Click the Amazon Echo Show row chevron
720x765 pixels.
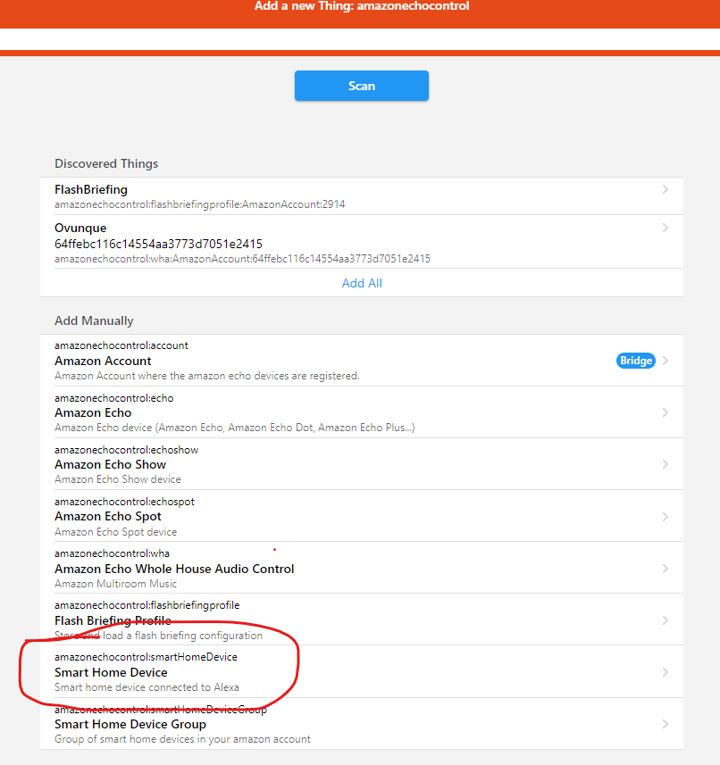665,464
